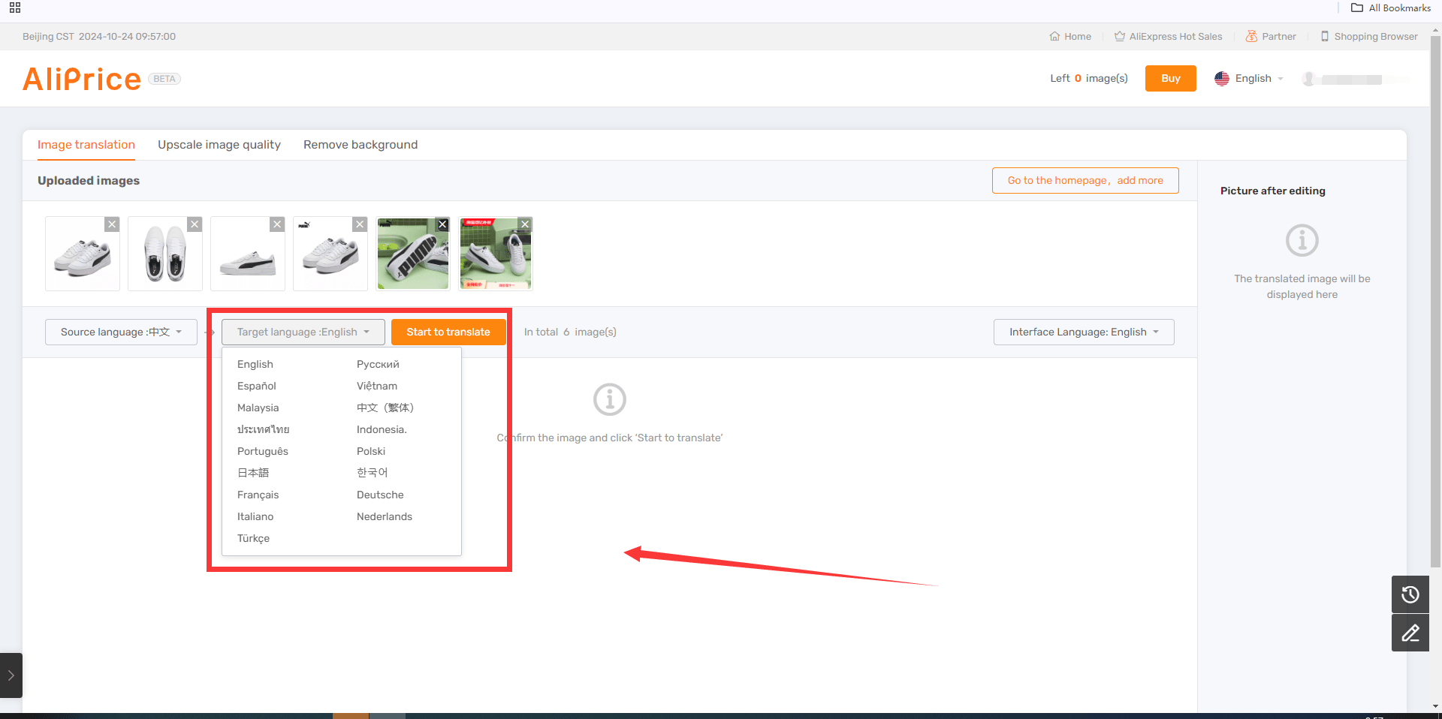Select the side-view single shoe thumbnail
Image resolution: width=1442 pixels, height=719 pixels.
coord(248,254)
